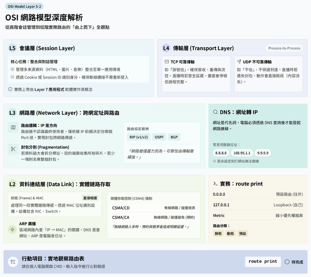The width and height of the screenshot is (311, 277).
Task: Select the RIP (v1/v2) protocol tag
Action: (139, 137)
